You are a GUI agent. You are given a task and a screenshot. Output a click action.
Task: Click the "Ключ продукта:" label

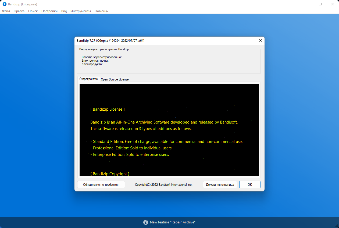pos(92,64)
